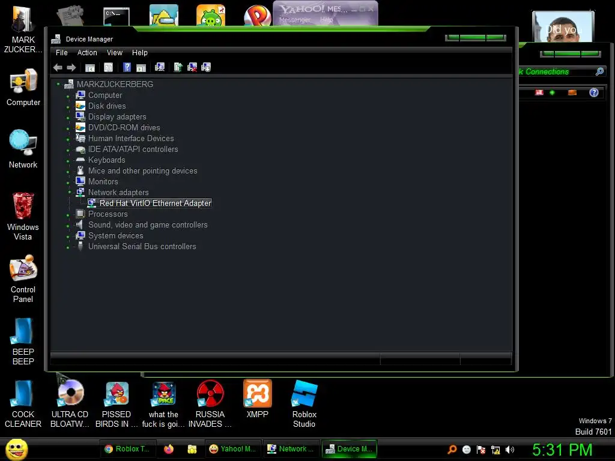Select the System devices row
This screenshot has height=461, width=615.
click(115, 235)
